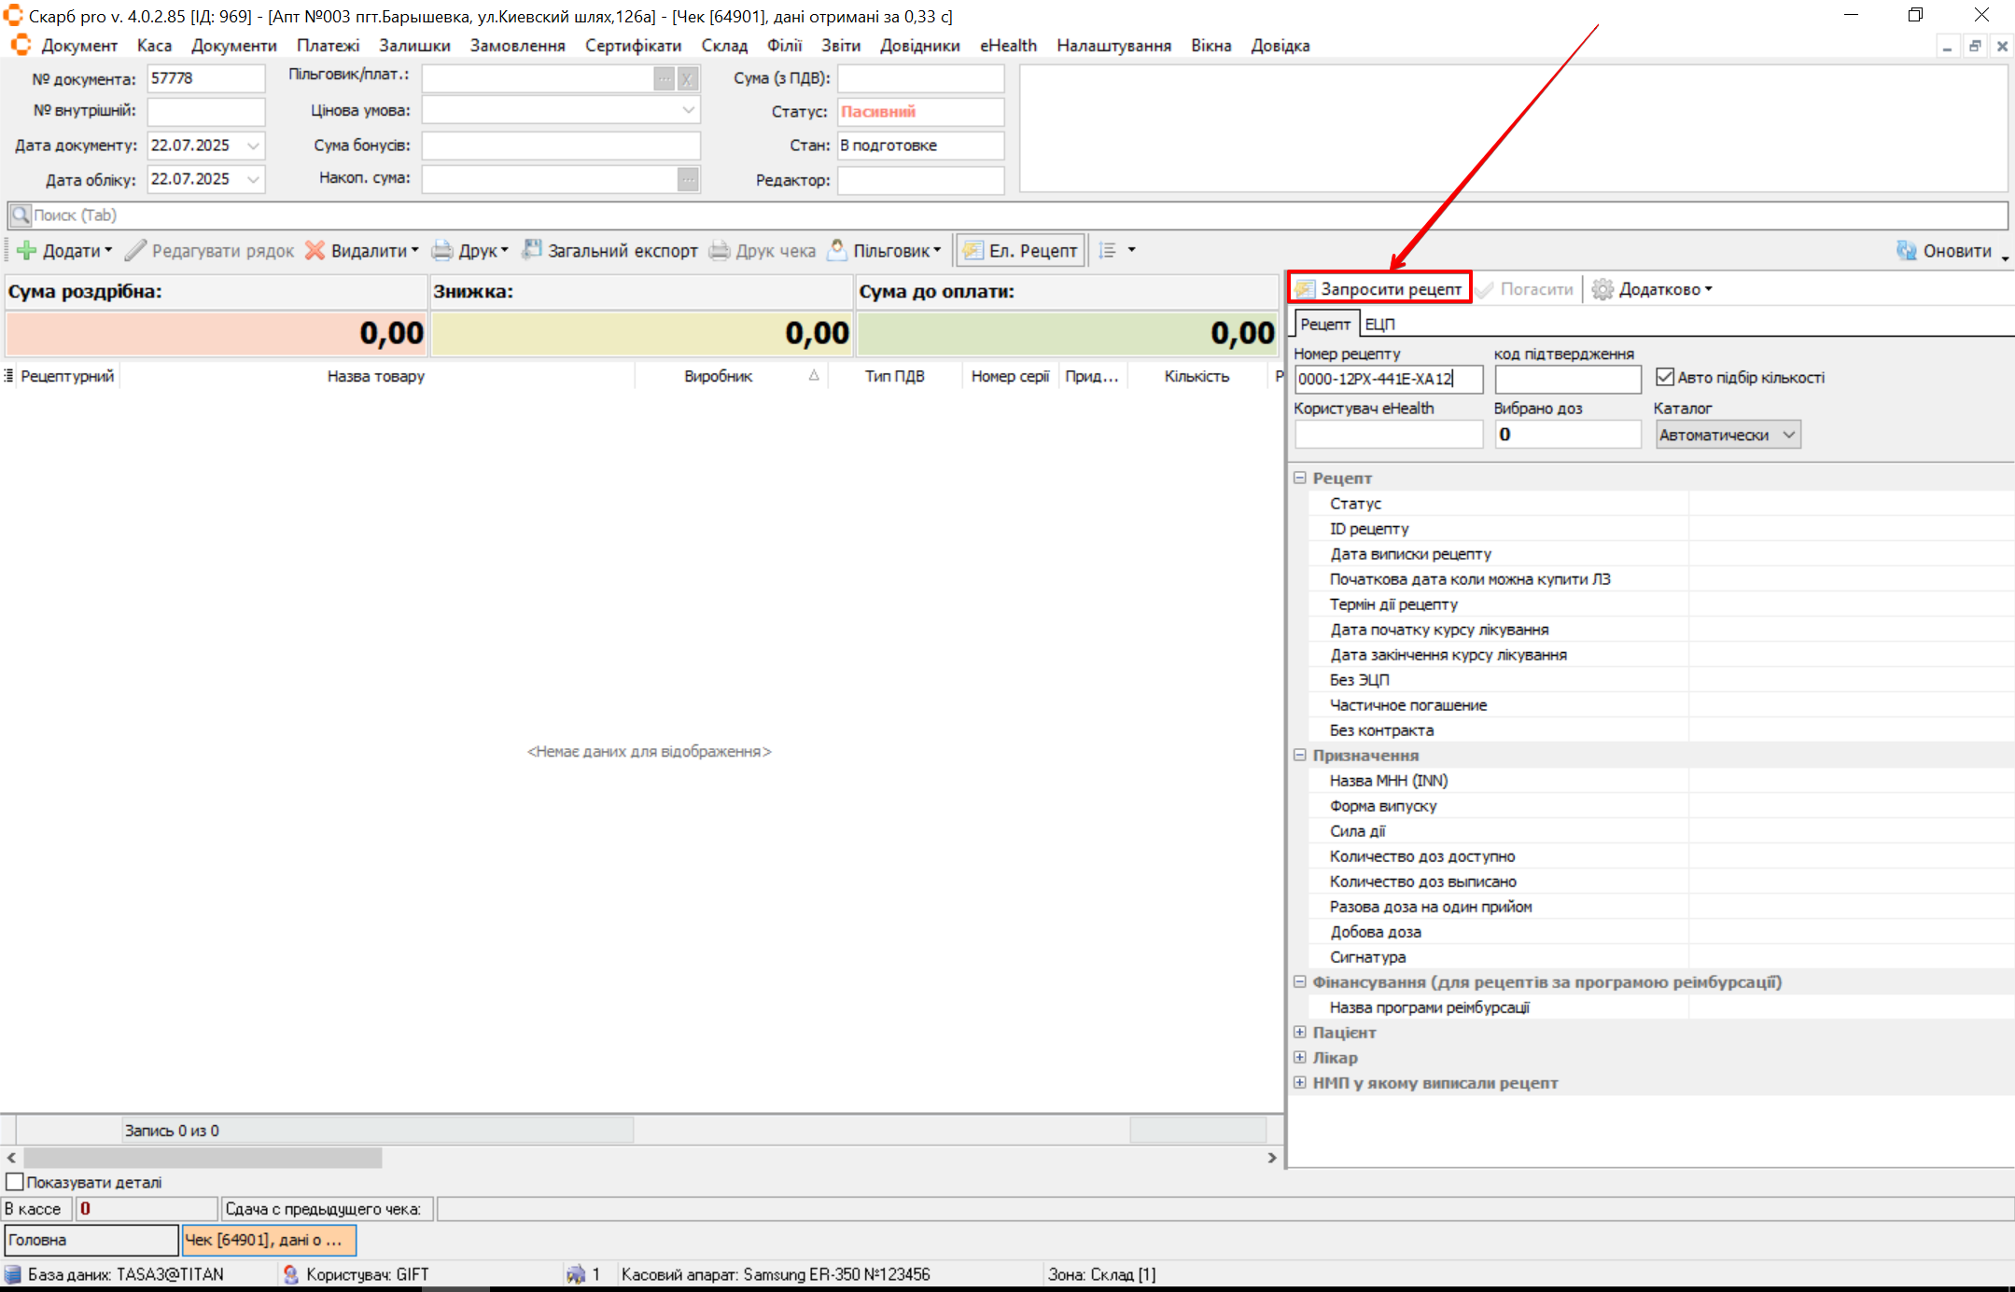Collapse the Рецепт group
This screenshot has height=1292, width=2015.
pyautogui.click(x=1300, y=478)
